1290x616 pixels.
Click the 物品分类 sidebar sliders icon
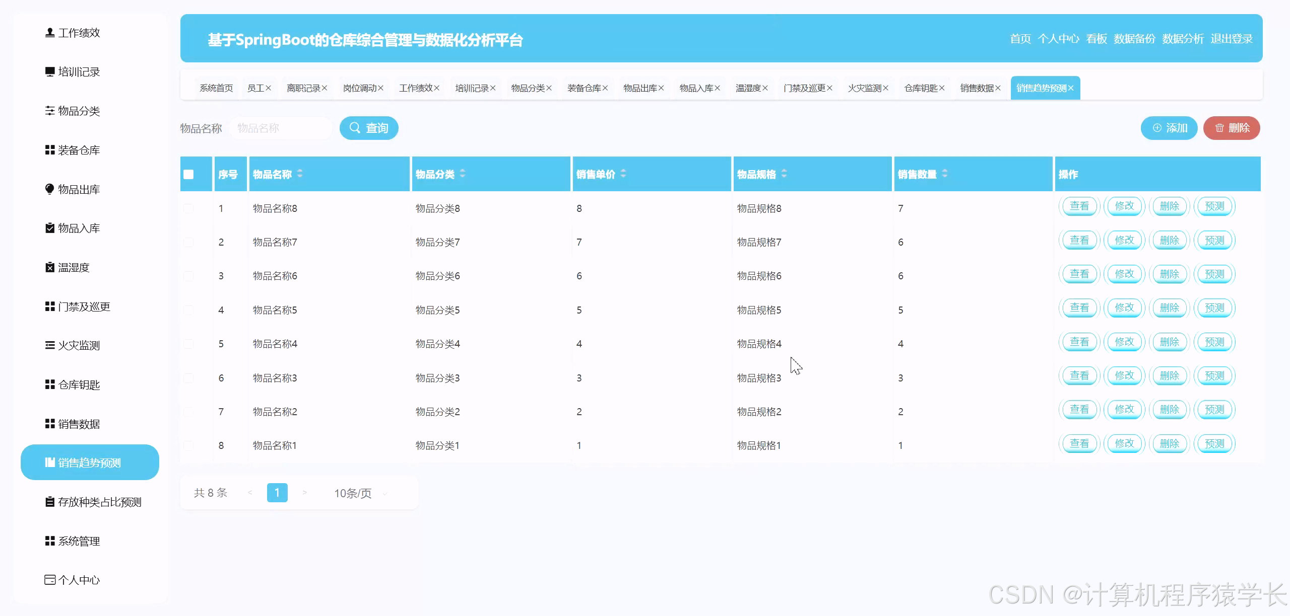click(49, 111)
